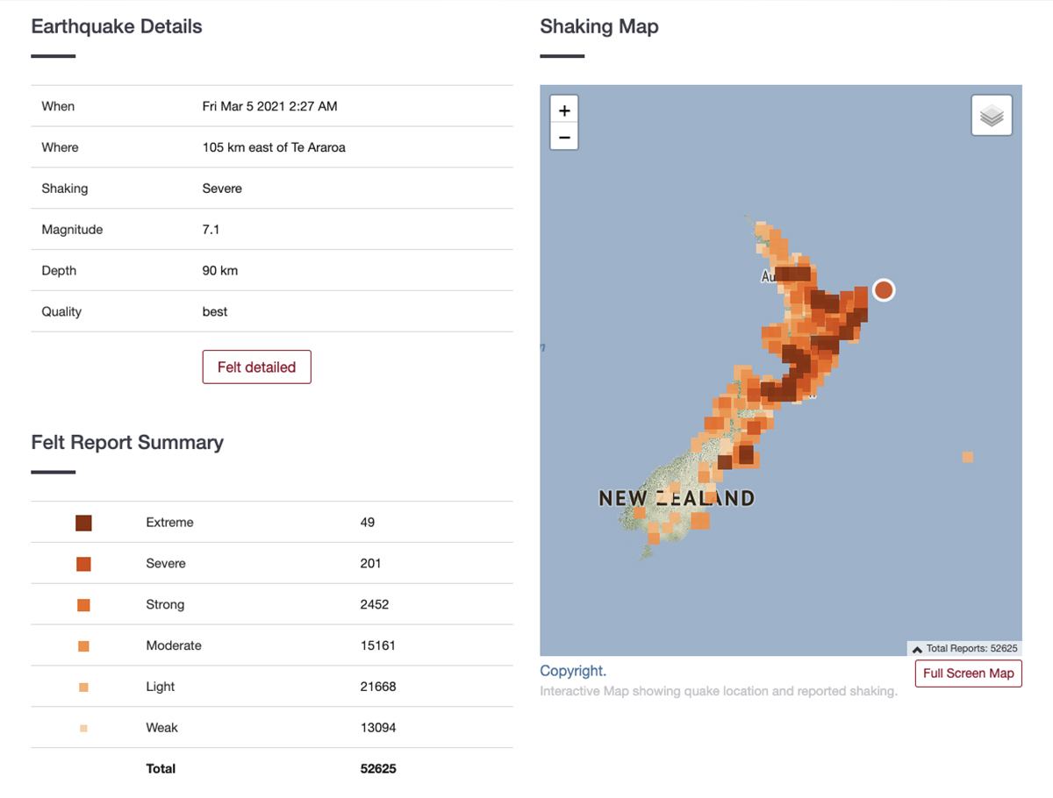Screen dimensions: 1053x798
Task: Click the Magnitude value 7.1
Action: 211,230
